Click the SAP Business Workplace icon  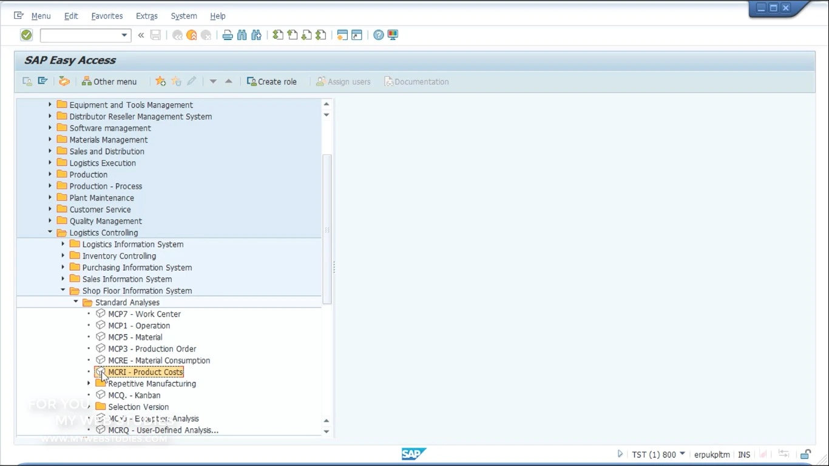click(64, 81)
